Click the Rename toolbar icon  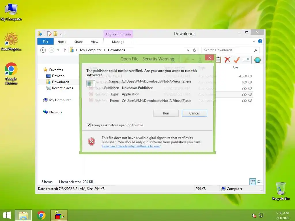[246, 60]
